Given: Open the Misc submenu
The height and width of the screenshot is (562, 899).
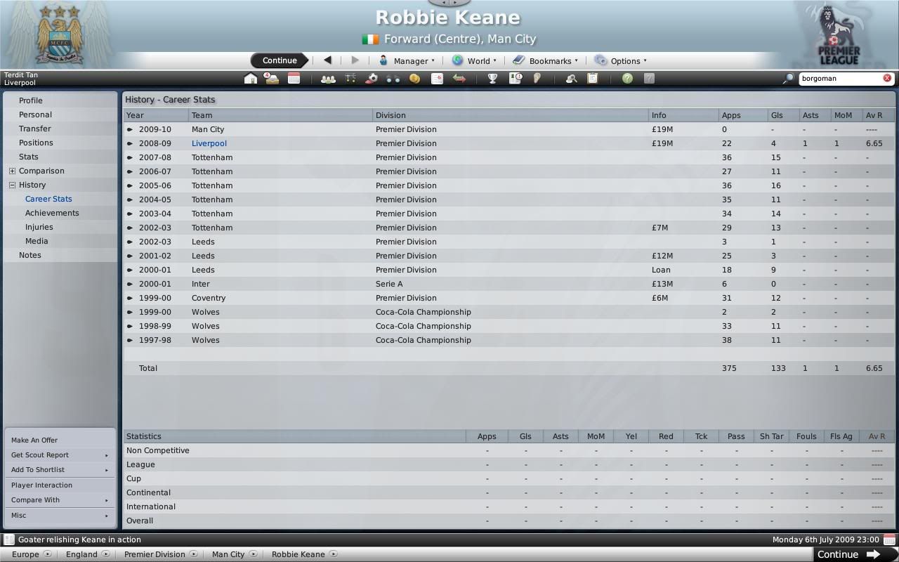Looking at the screenshot, I should (x=60, y=515).
